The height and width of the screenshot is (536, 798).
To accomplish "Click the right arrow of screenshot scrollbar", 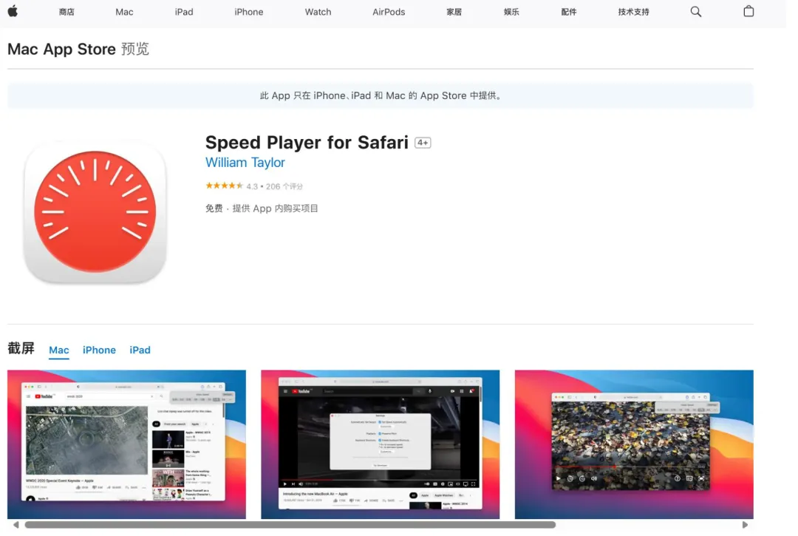I will 745,524.
